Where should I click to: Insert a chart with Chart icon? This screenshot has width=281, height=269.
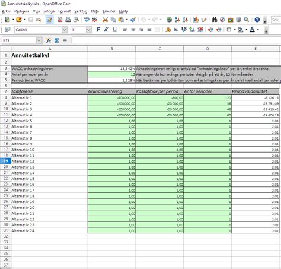196,20
